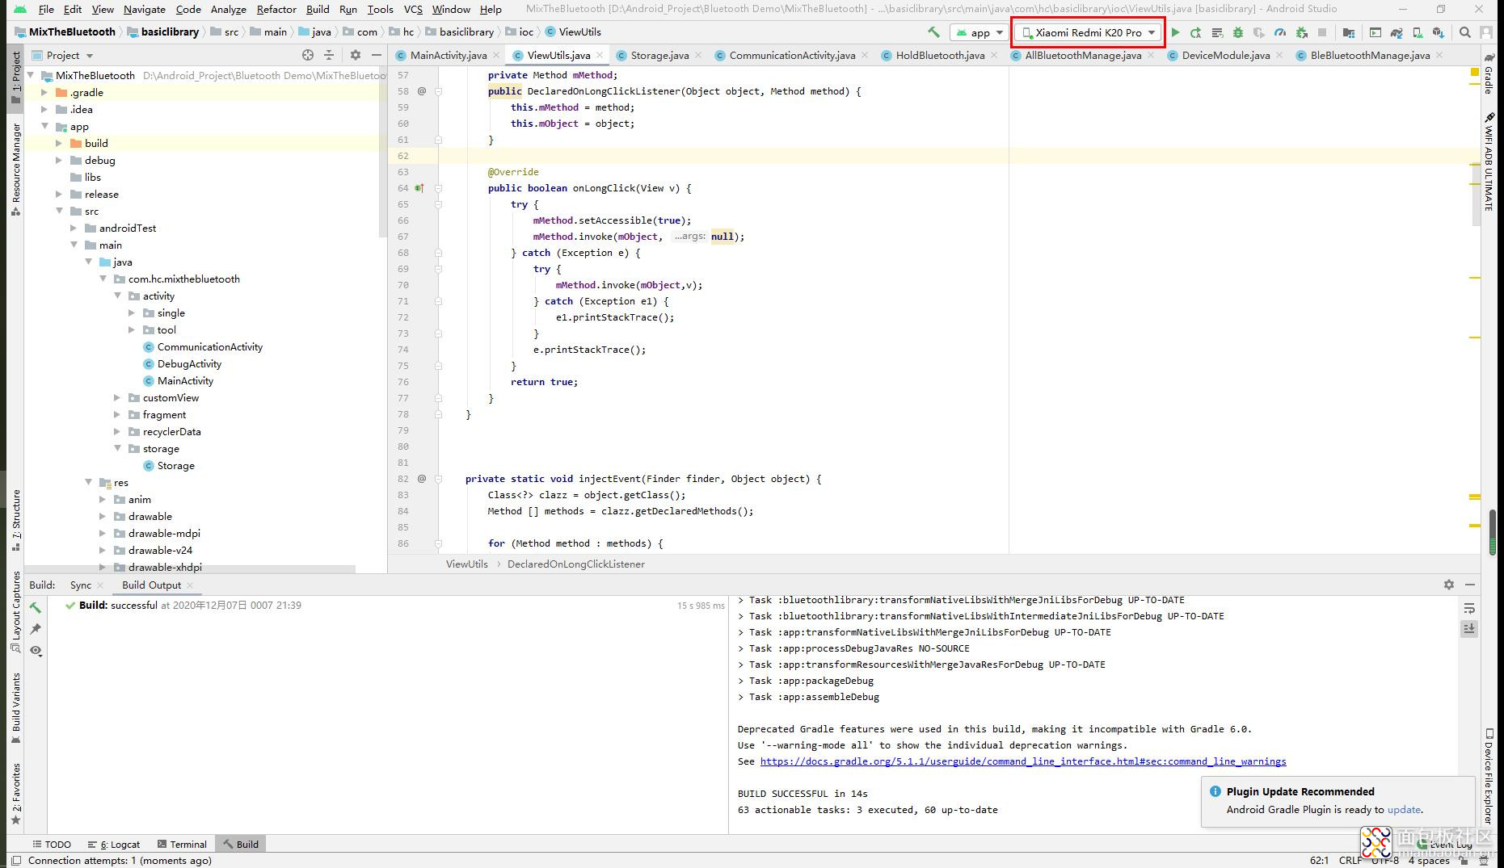
Task: Open Build panel gear settings
Action: 1448,585
